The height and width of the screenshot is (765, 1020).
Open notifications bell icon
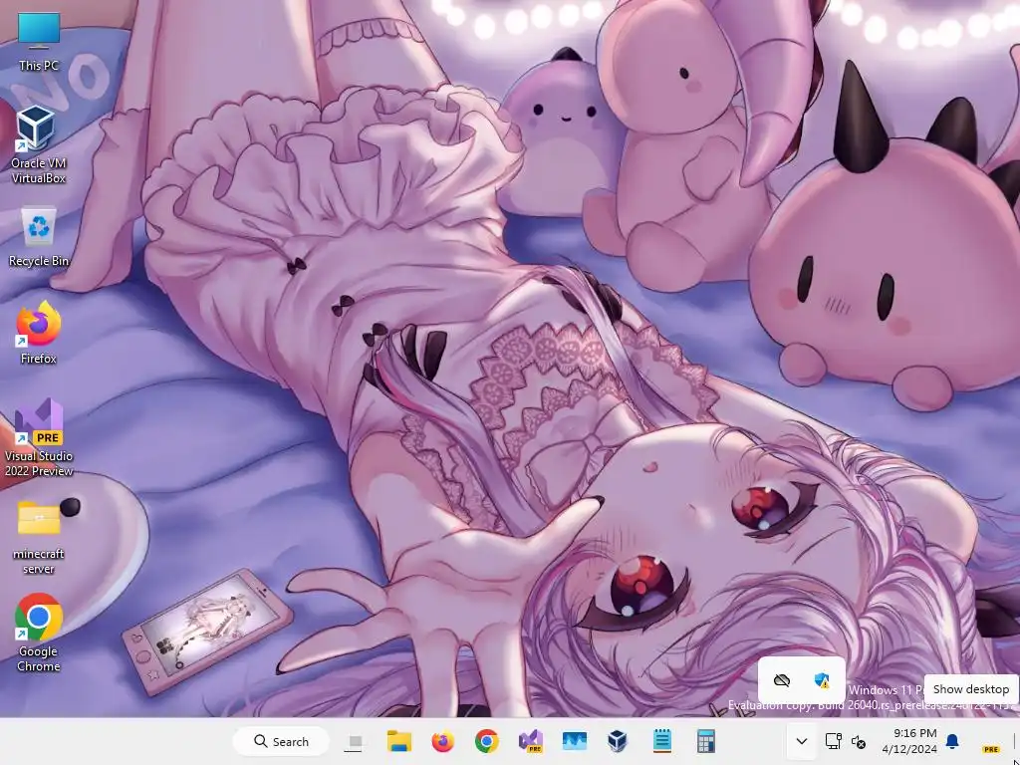952,741
